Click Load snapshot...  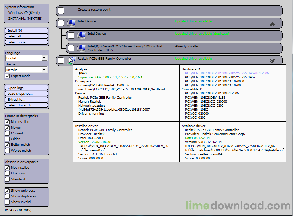[x=27, y=93]
